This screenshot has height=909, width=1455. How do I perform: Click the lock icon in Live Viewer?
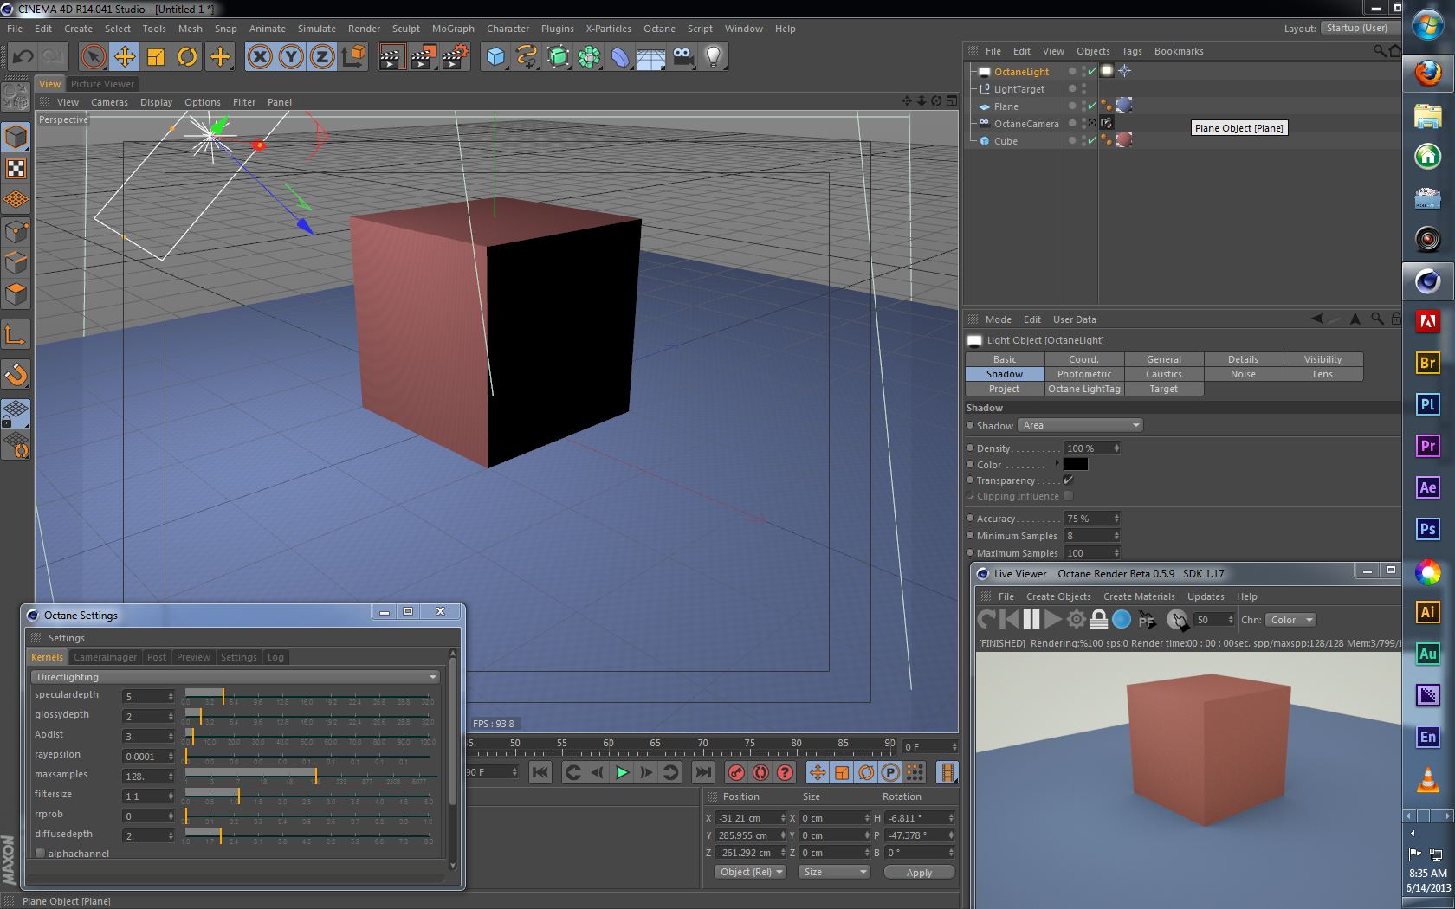(x=1098, y=619)
